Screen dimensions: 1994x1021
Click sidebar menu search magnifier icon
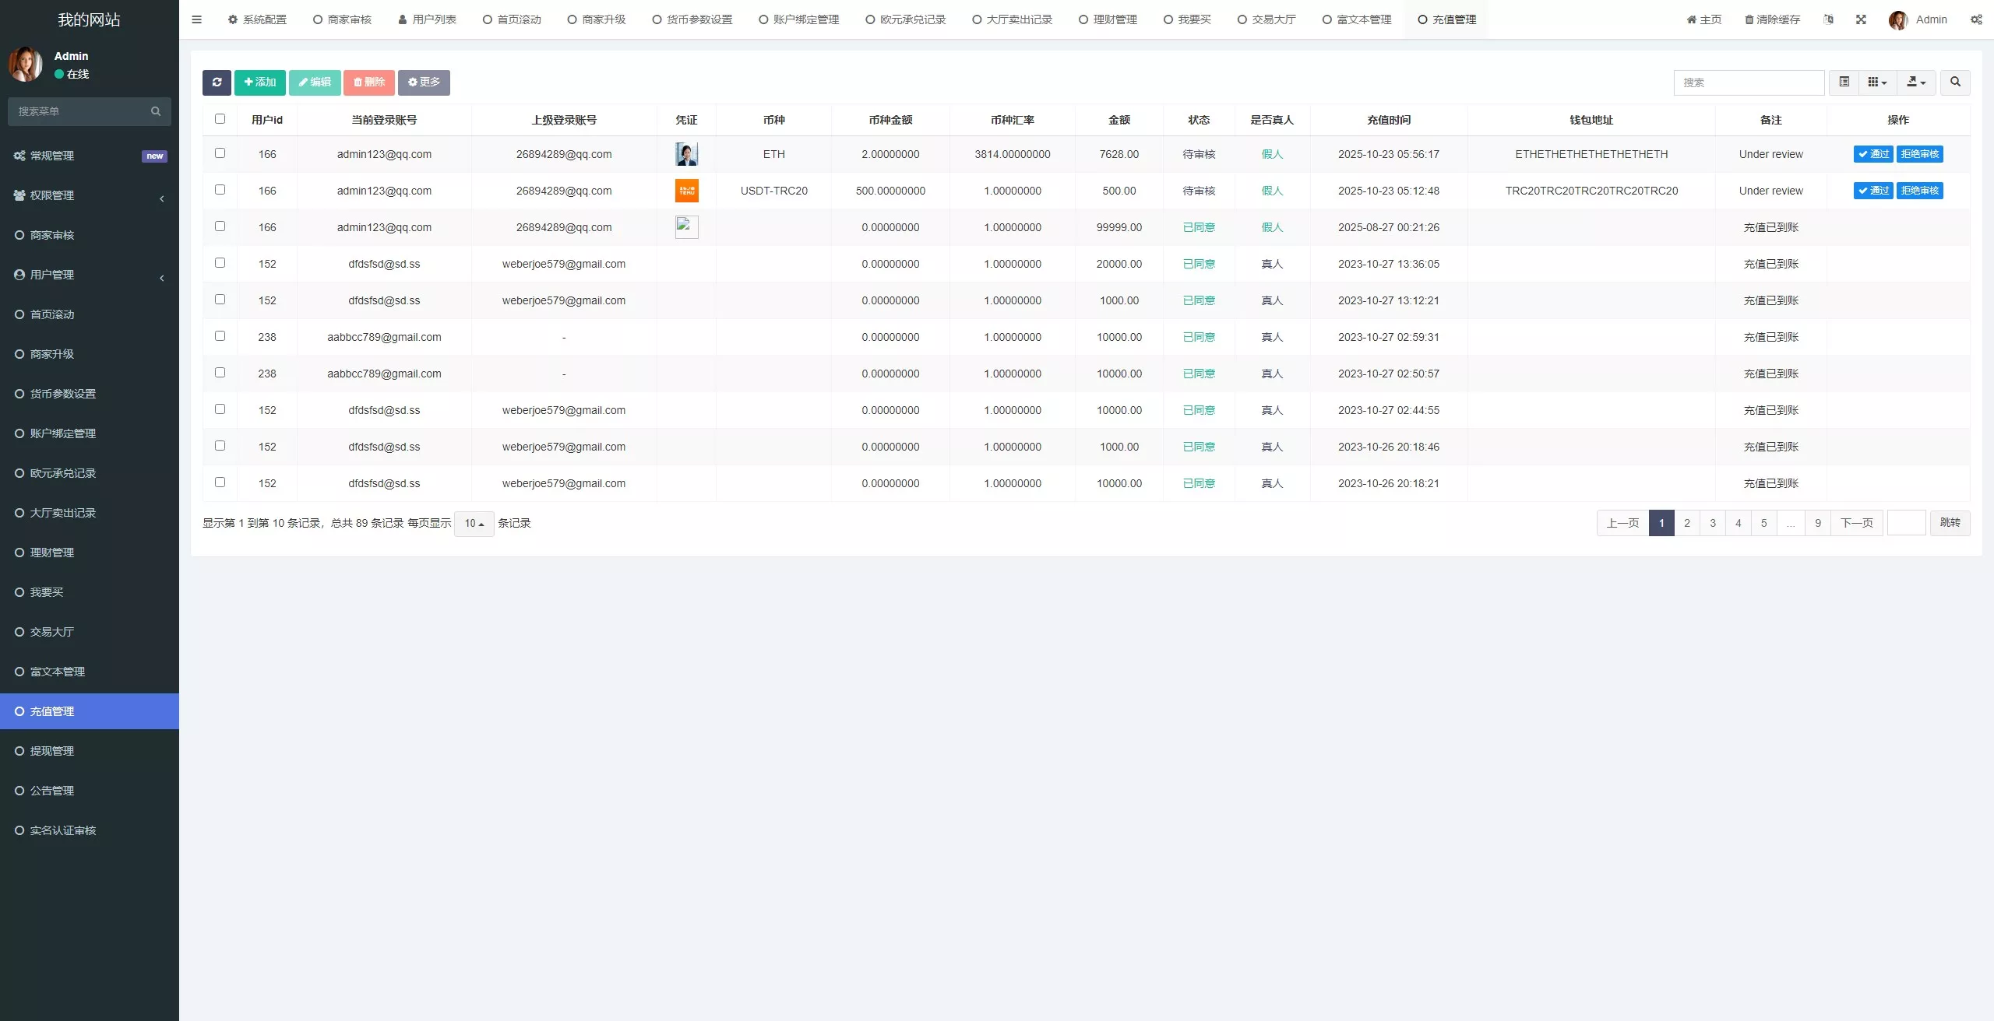156,111
